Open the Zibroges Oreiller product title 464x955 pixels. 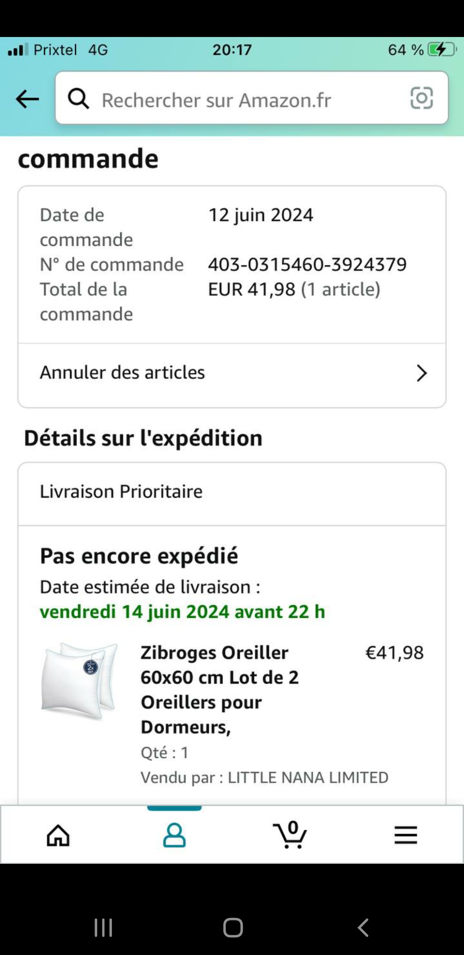coord(220,690)
